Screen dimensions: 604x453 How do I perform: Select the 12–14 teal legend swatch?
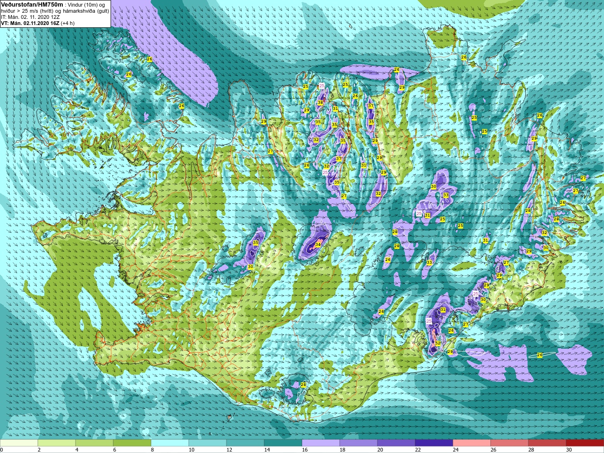(245, 443)
